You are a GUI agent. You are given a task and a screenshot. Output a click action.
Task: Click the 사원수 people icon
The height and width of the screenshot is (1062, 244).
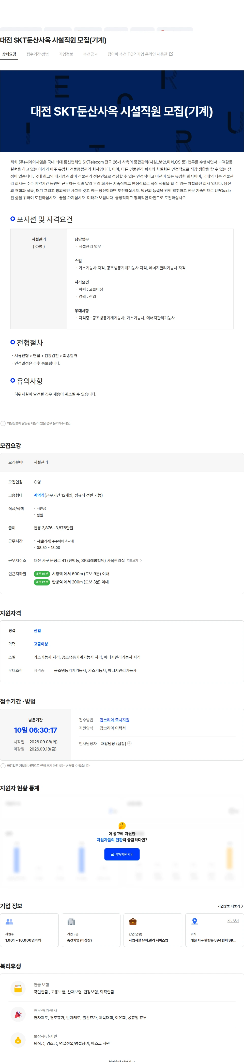(9, 922)
